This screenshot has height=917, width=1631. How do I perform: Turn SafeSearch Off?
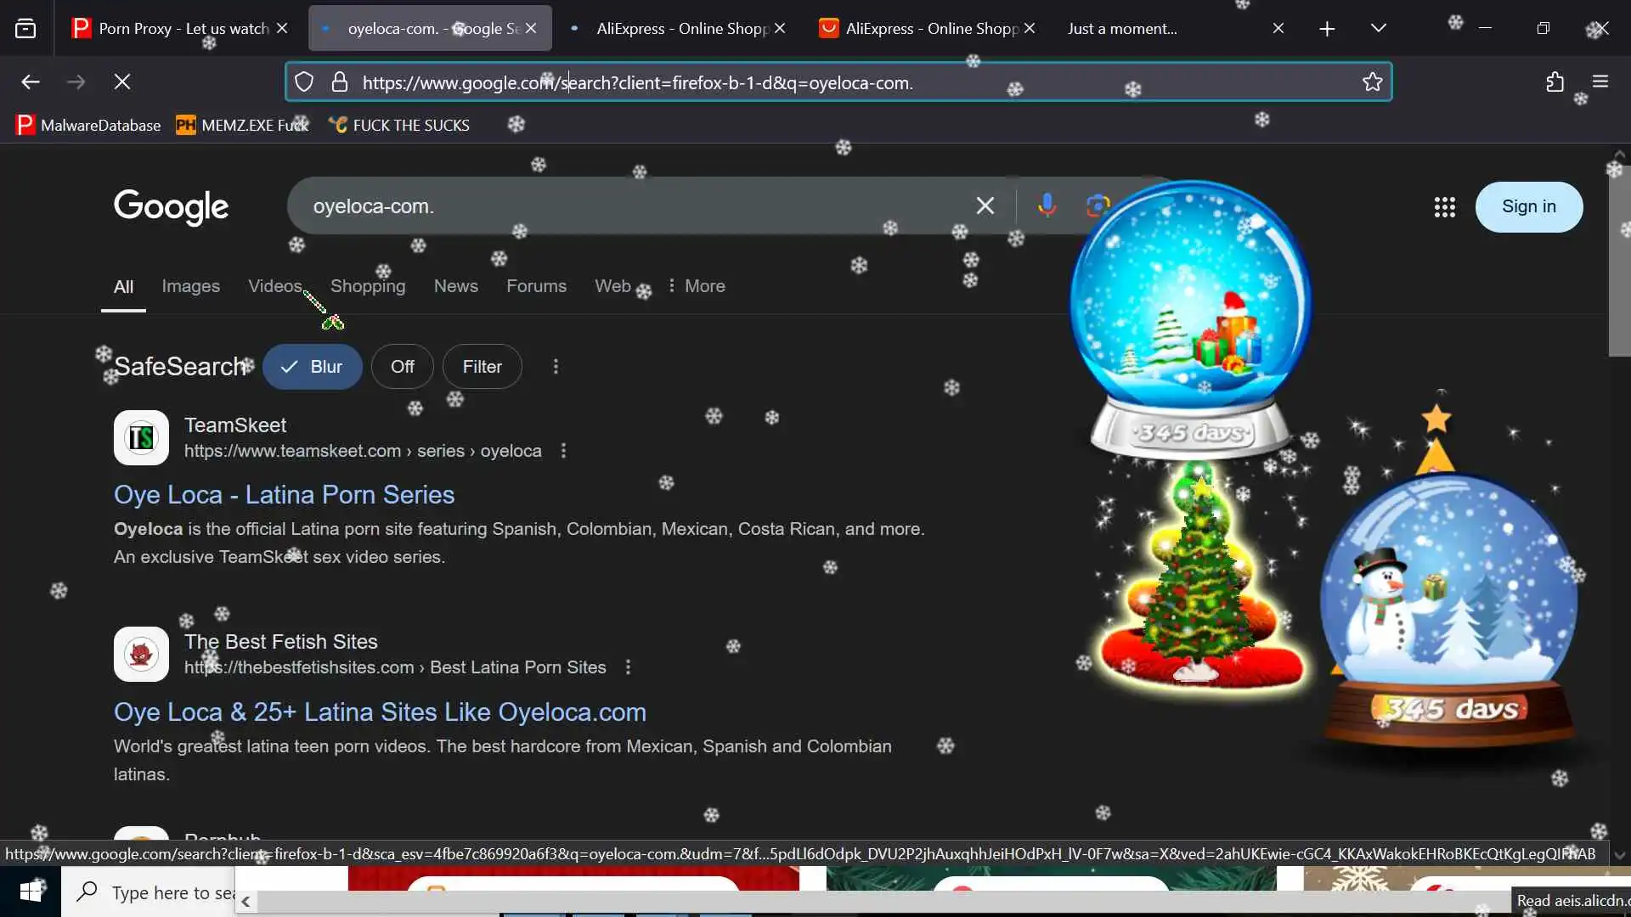402,367
